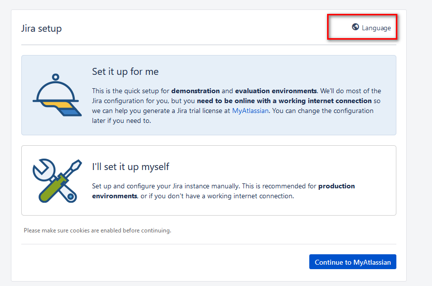Choose the "I'll set it up myself" heading
The image size is (432, 286).
pos(131,167)
